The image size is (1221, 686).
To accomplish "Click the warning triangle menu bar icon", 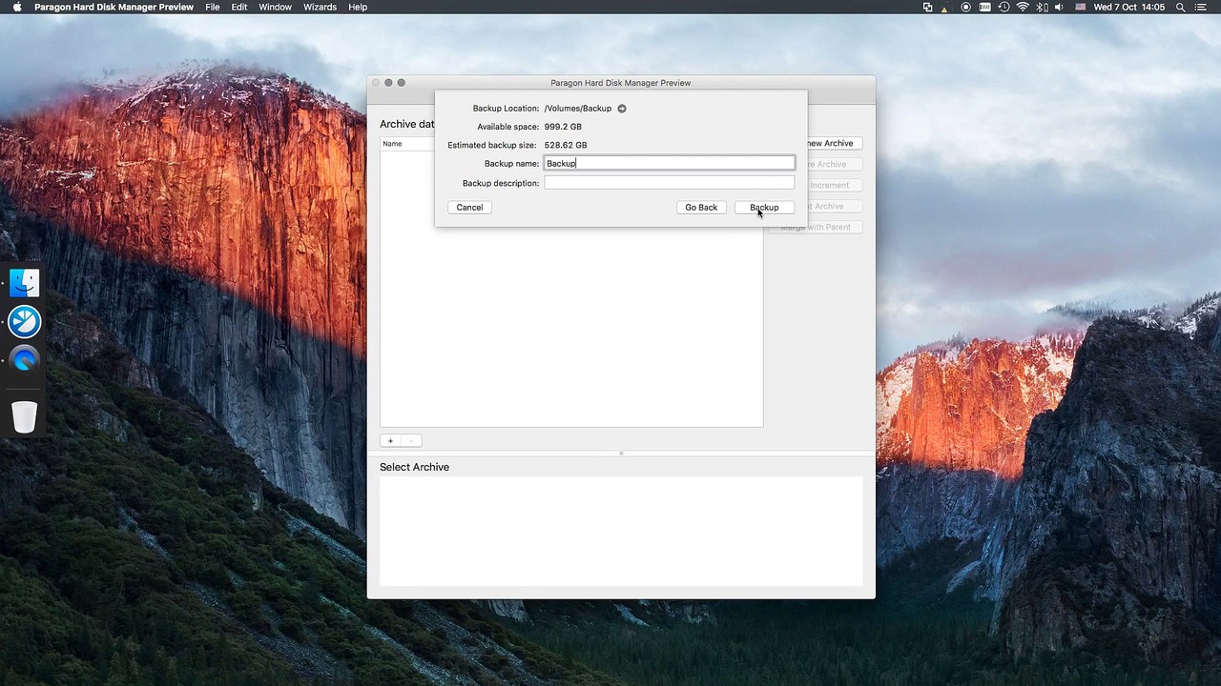I will pos(945,8).
